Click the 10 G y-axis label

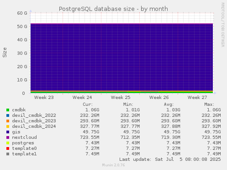pyautogui.click(x=22, y=80)
